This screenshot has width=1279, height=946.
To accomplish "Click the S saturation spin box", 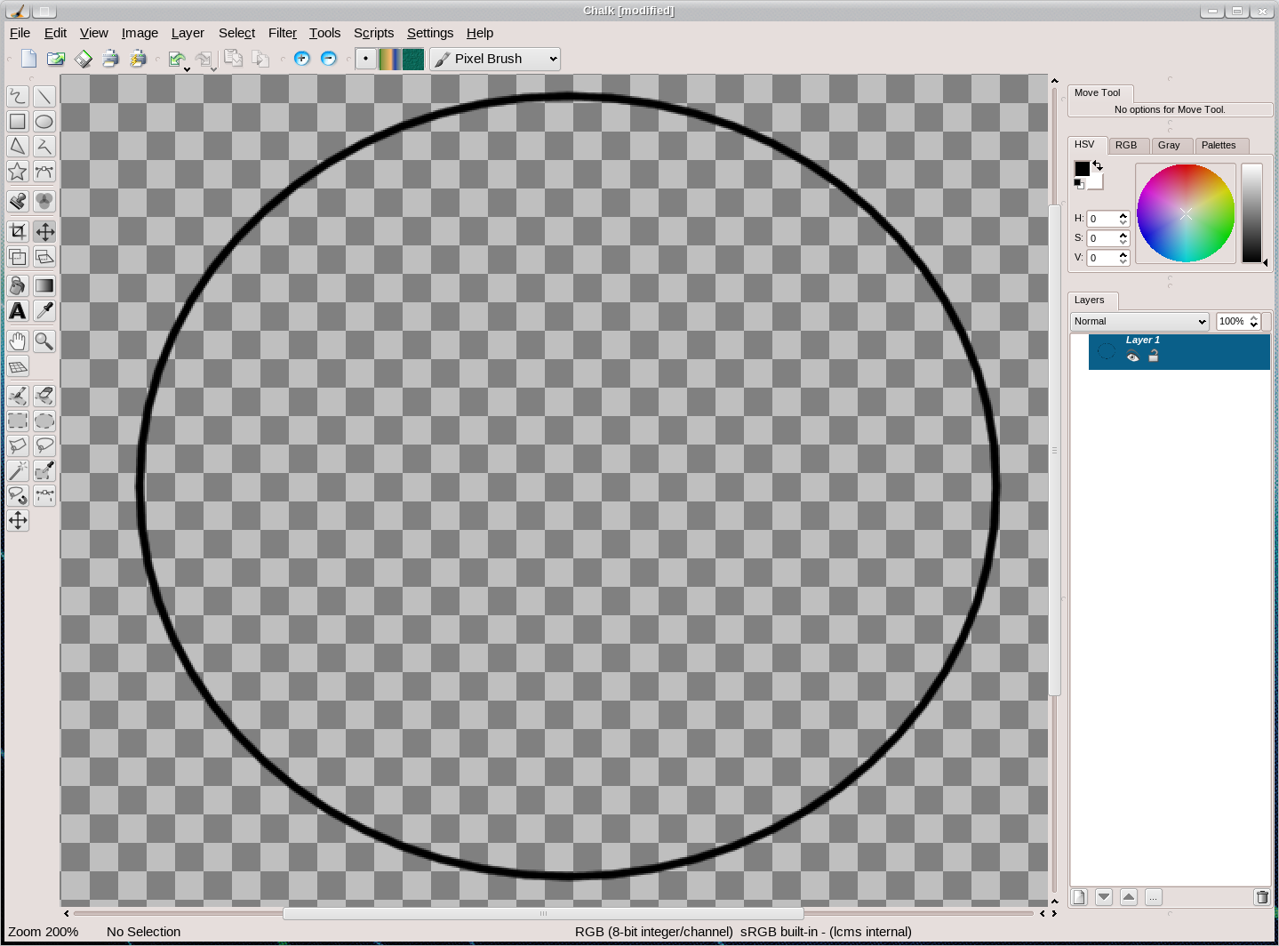I will 1107,238.
